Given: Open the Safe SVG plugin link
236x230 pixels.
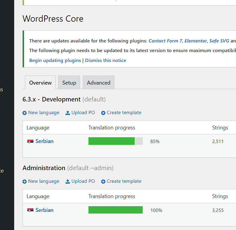Looking at the screenshot, I should click(219, 41).
